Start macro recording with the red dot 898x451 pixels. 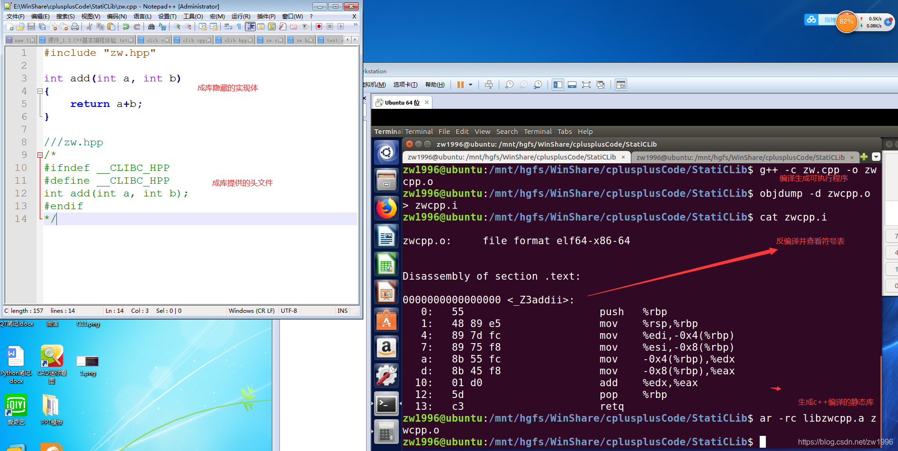(319, 27)
